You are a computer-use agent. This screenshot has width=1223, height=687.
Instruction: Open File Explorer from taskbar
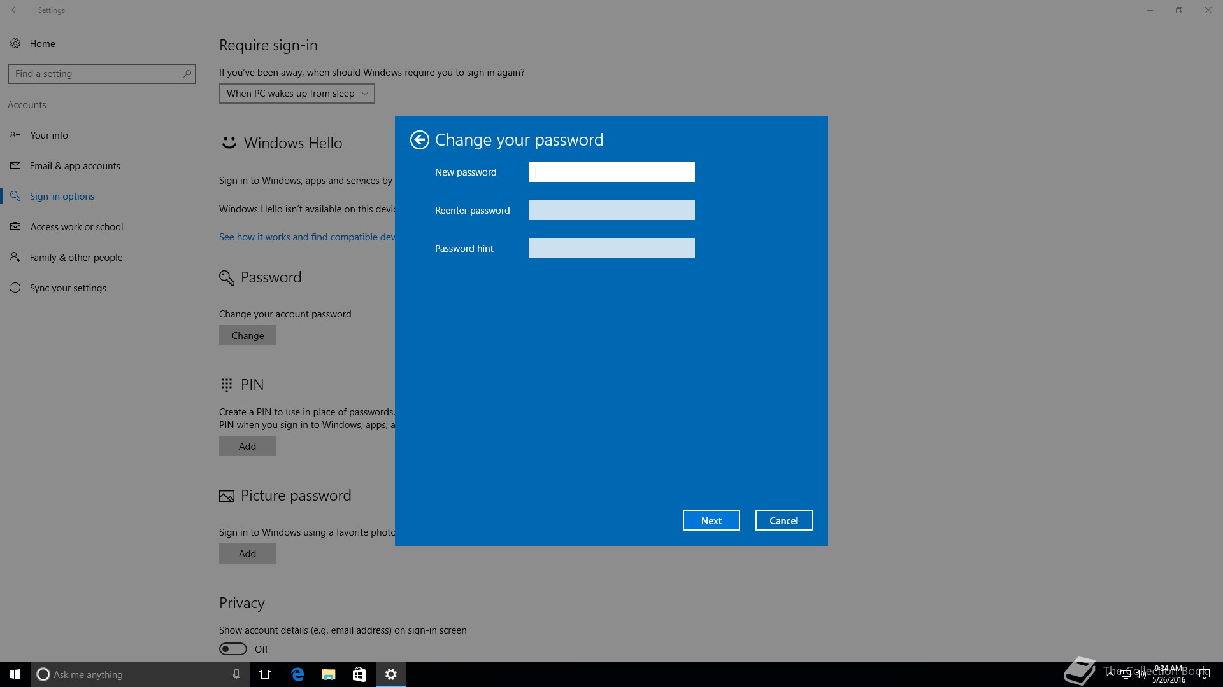pyautogui.click(x=329, y=674)
